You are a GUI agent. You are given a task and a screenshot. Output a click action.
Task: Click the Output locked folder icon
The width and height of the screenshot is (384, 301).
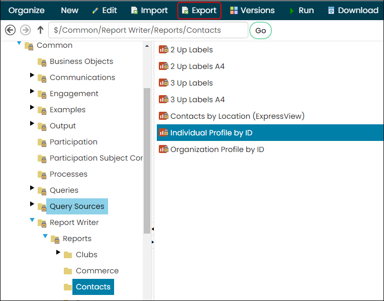pyautogui.click(x=42, y=126)
